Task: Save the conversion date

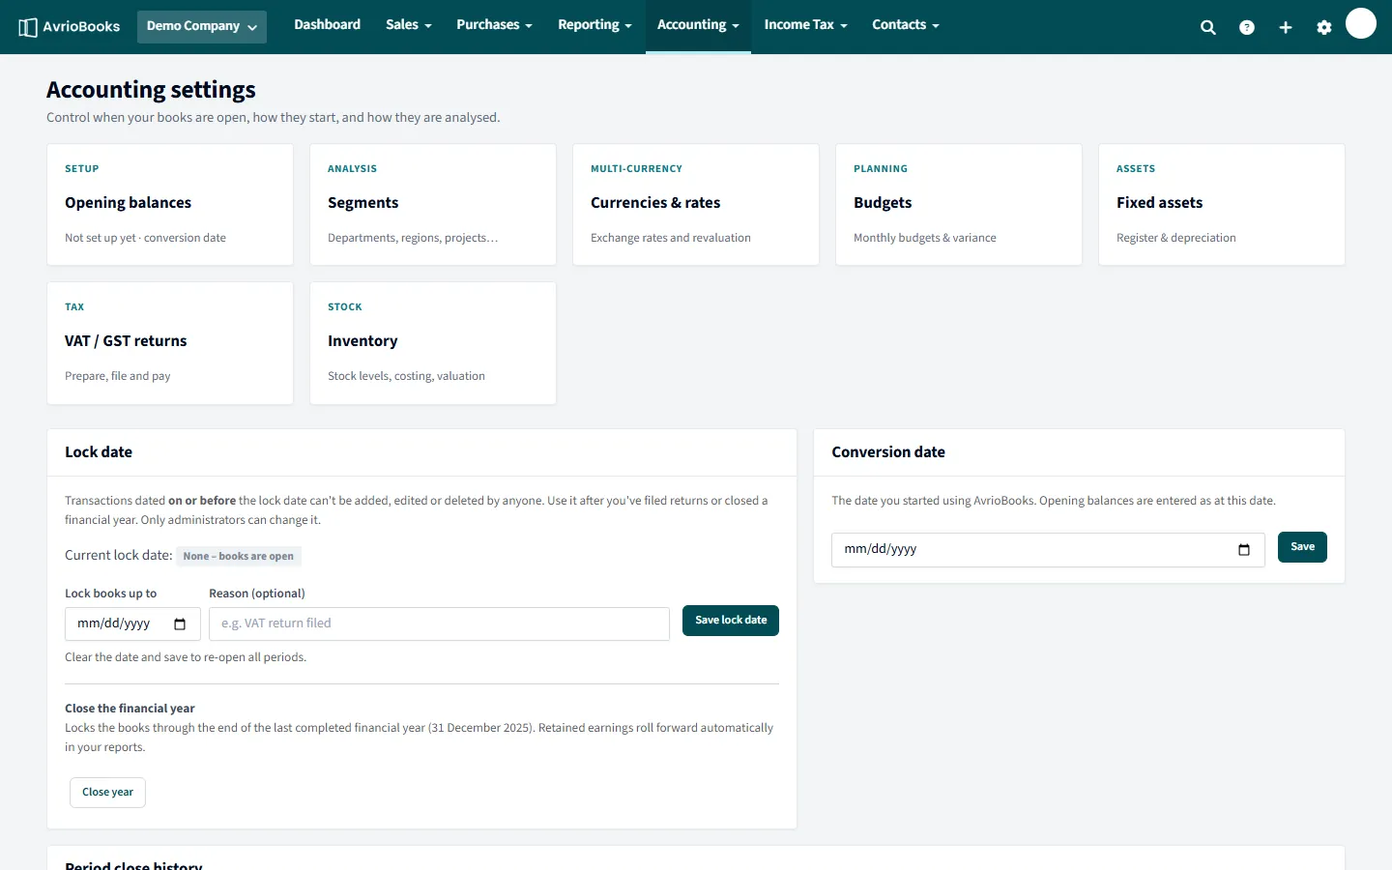Action: pyautogui.click(x=1302, y=547)
